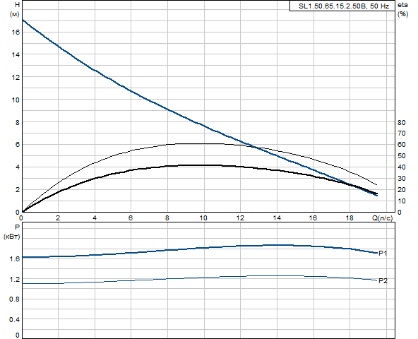Image resolution: width=418 pixels, height=339 pixels.
Task: Click the power axis value 1.6
Action: pyautogui.click(x=14, y=258)
